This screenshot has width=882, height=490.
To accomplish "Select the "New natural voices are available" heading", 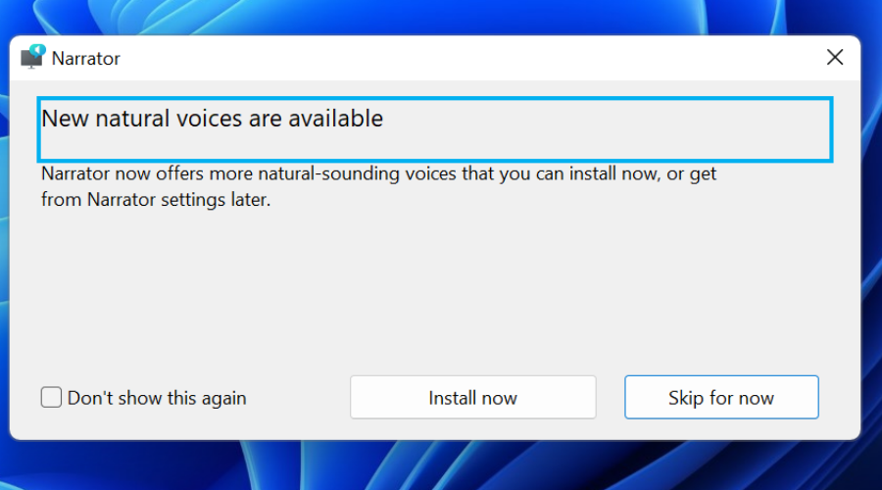I will [x=212, y=120].
